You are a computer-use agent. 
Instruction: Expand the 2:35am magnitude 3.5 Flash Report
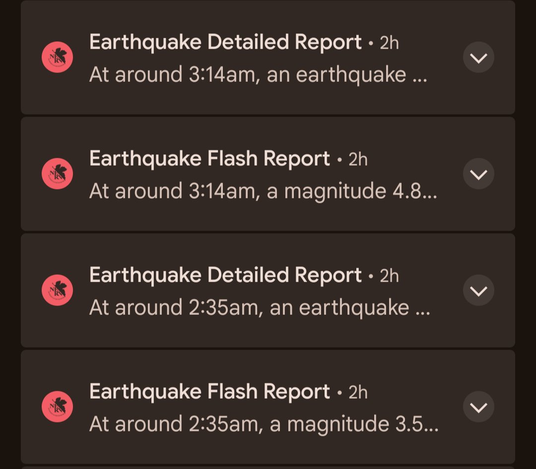(x=478, y=407)
